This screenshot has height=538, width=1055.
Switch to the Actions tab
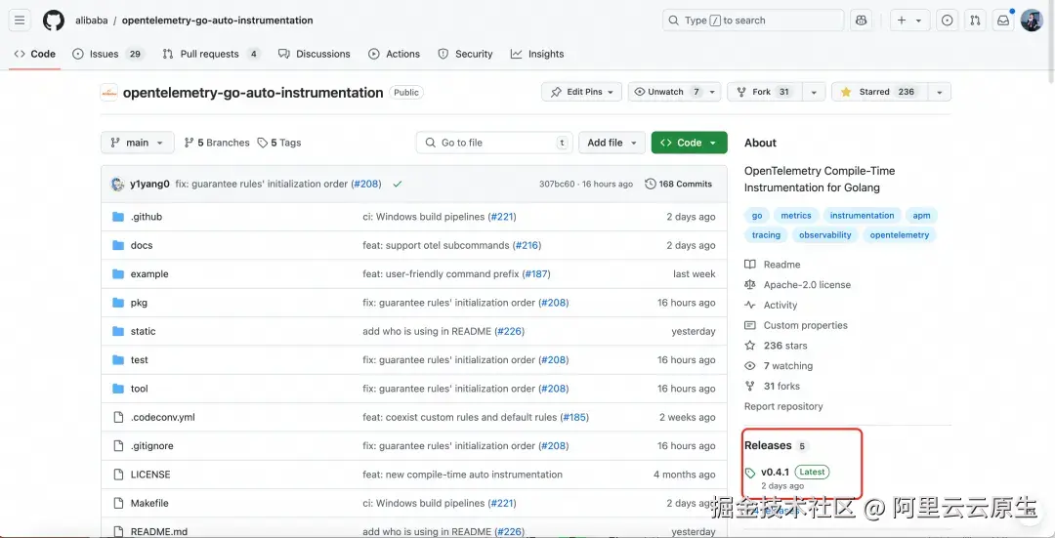[x=395, y=54]
